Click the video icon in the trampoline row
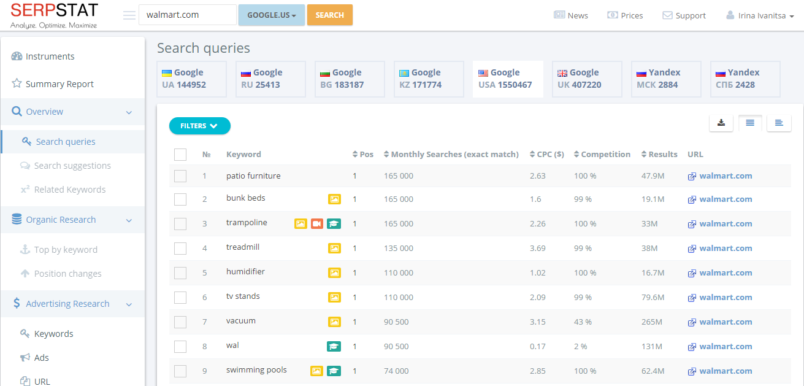Image resolution: width=804 pixels, height=386 pixels. (317, 223)
